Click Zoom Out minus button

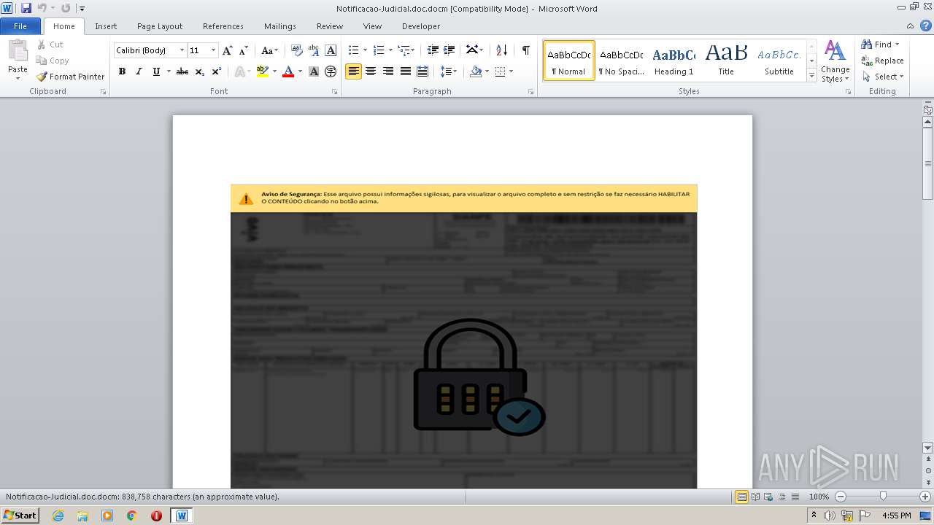coord(841,497)
